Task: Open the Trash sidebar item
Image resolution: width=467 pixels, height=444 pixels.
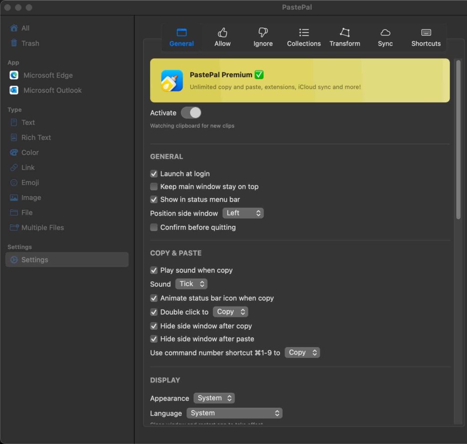Action: point(67,43)
